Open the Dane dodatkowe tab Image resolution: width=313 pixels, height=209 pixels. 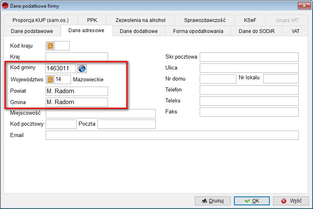[x=139, y=31]
